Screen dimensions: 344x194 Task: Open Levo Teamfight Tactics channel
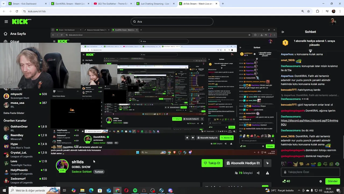pos(25,163)
